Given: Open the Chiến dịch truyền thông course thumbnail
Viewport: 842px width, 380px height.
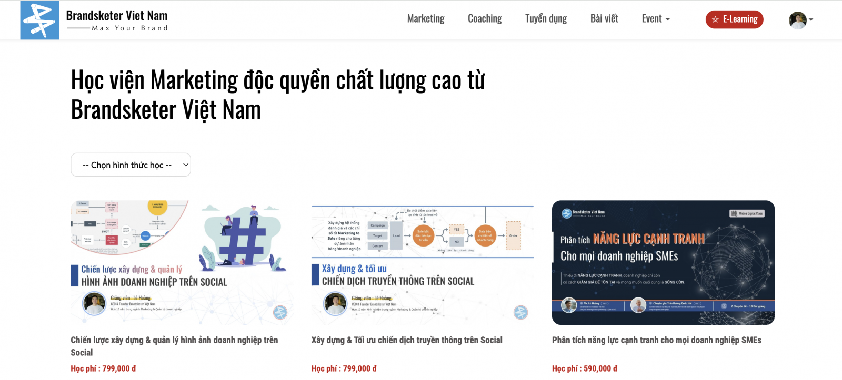Looking at the screenshot, I should [x=423, y=263].
